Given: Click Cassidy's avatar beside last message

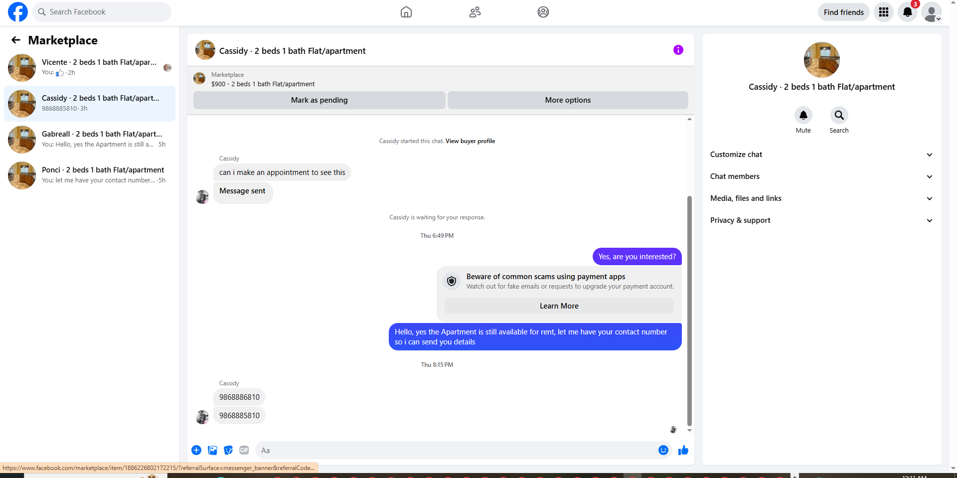Looking at the screenshot, I should tap(202, 417).
